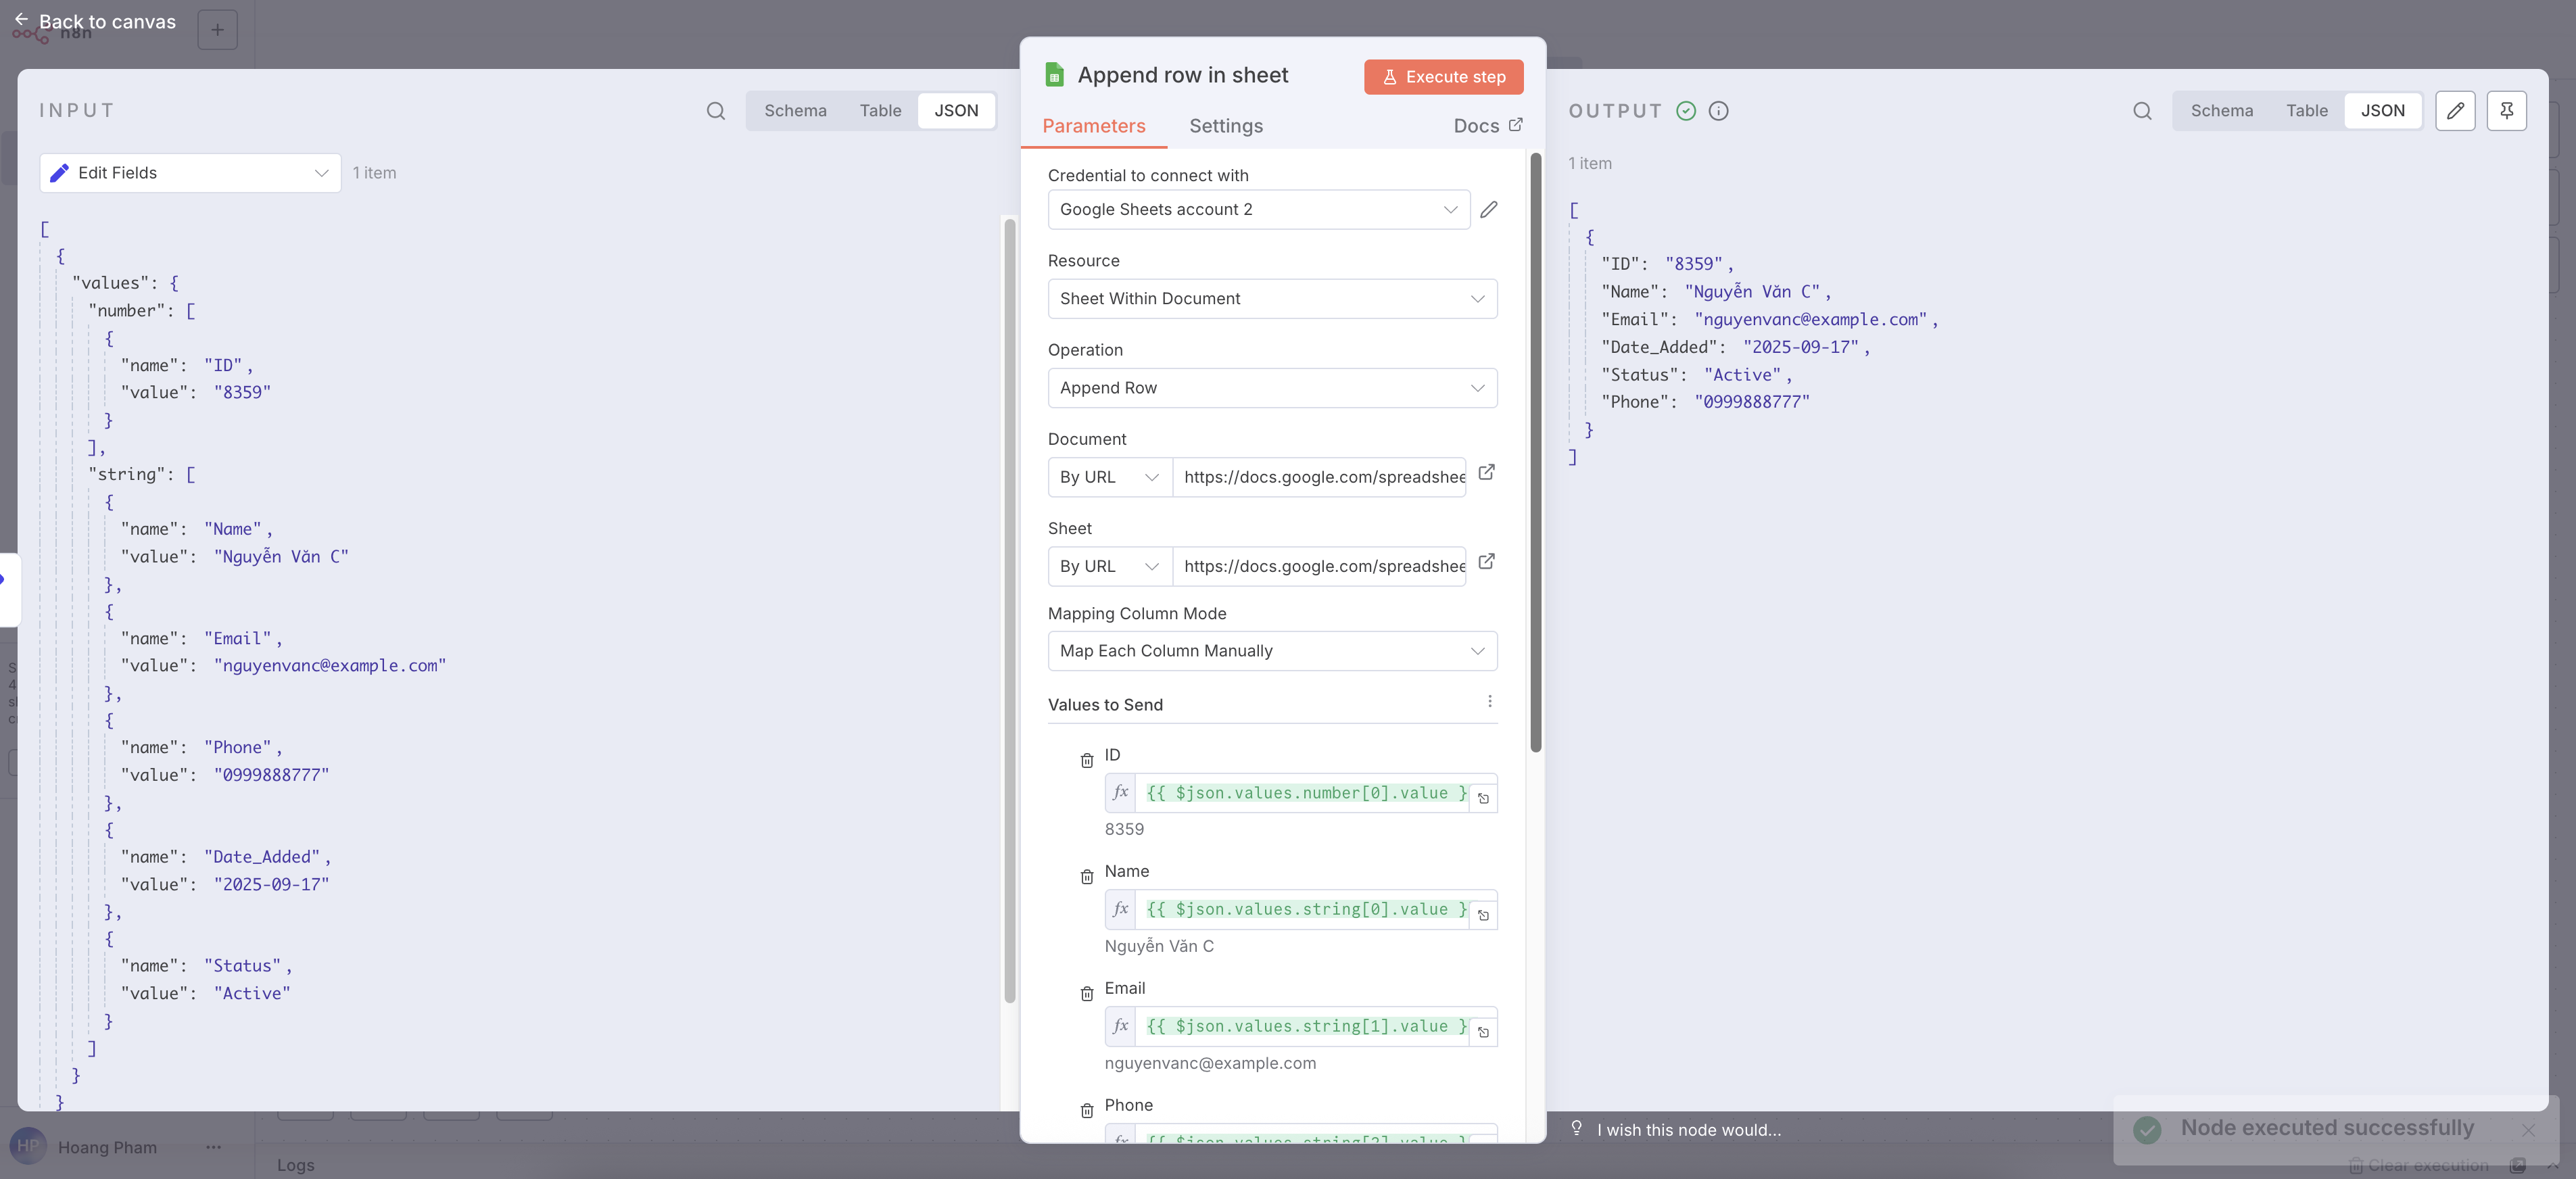Switch INPUT view to Schema
Viewport: 2576px width, 1179px height.
coord(795,111)
